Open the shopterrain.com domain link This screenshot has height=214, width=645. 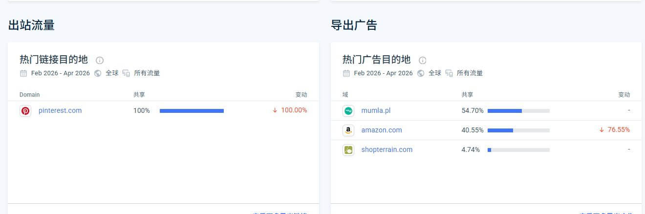387,150
